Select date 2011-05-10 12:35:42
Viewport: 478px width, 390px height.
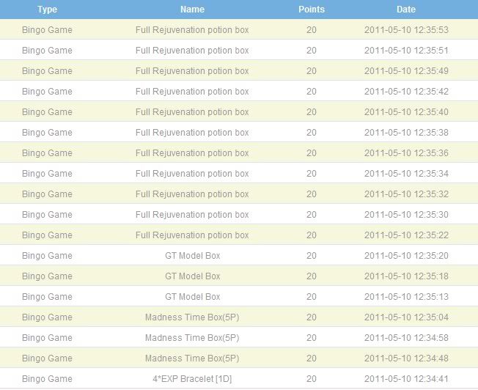(x=406, y=92)
